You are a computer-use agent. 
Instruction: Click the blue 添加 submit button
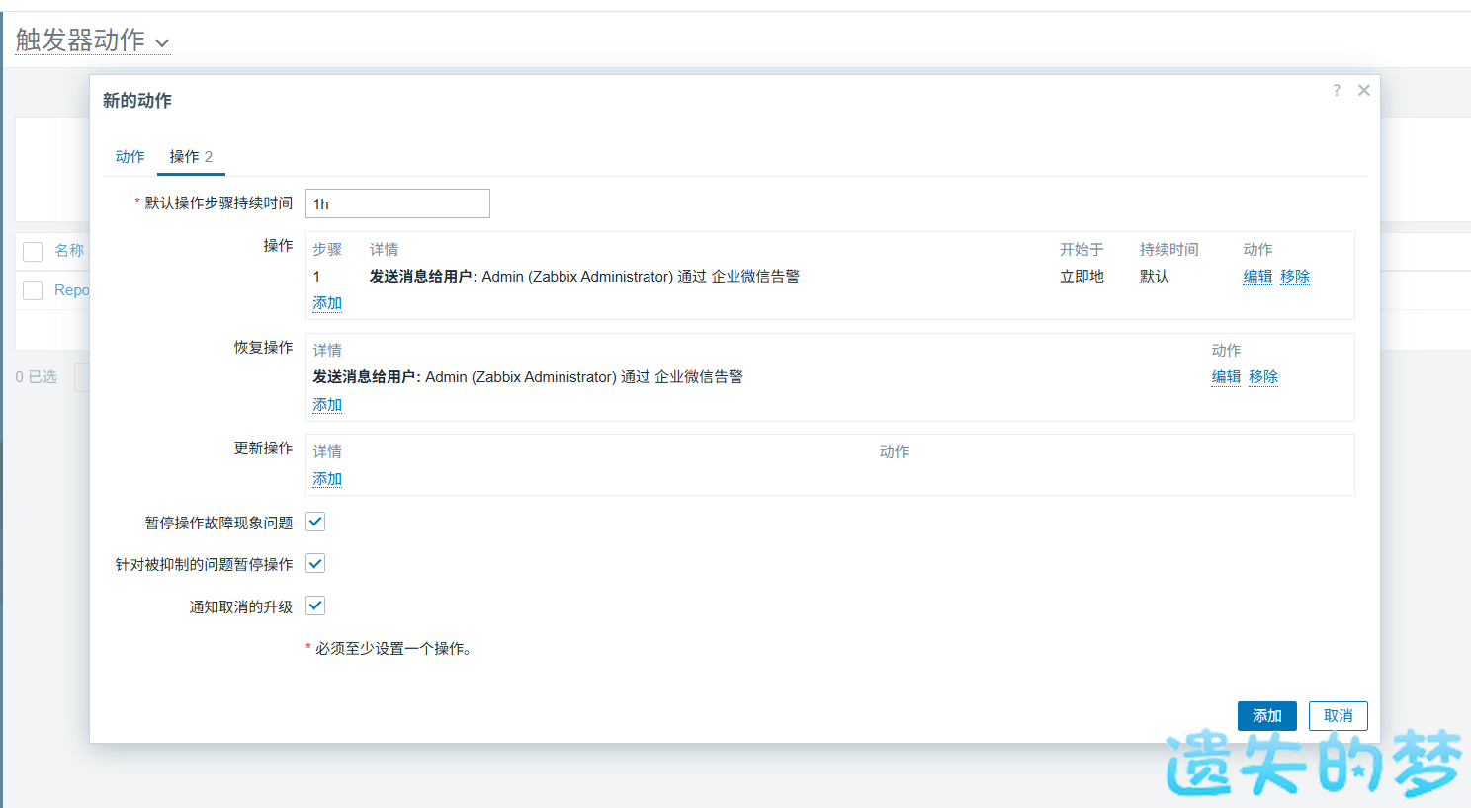[x=1267, y=716]
